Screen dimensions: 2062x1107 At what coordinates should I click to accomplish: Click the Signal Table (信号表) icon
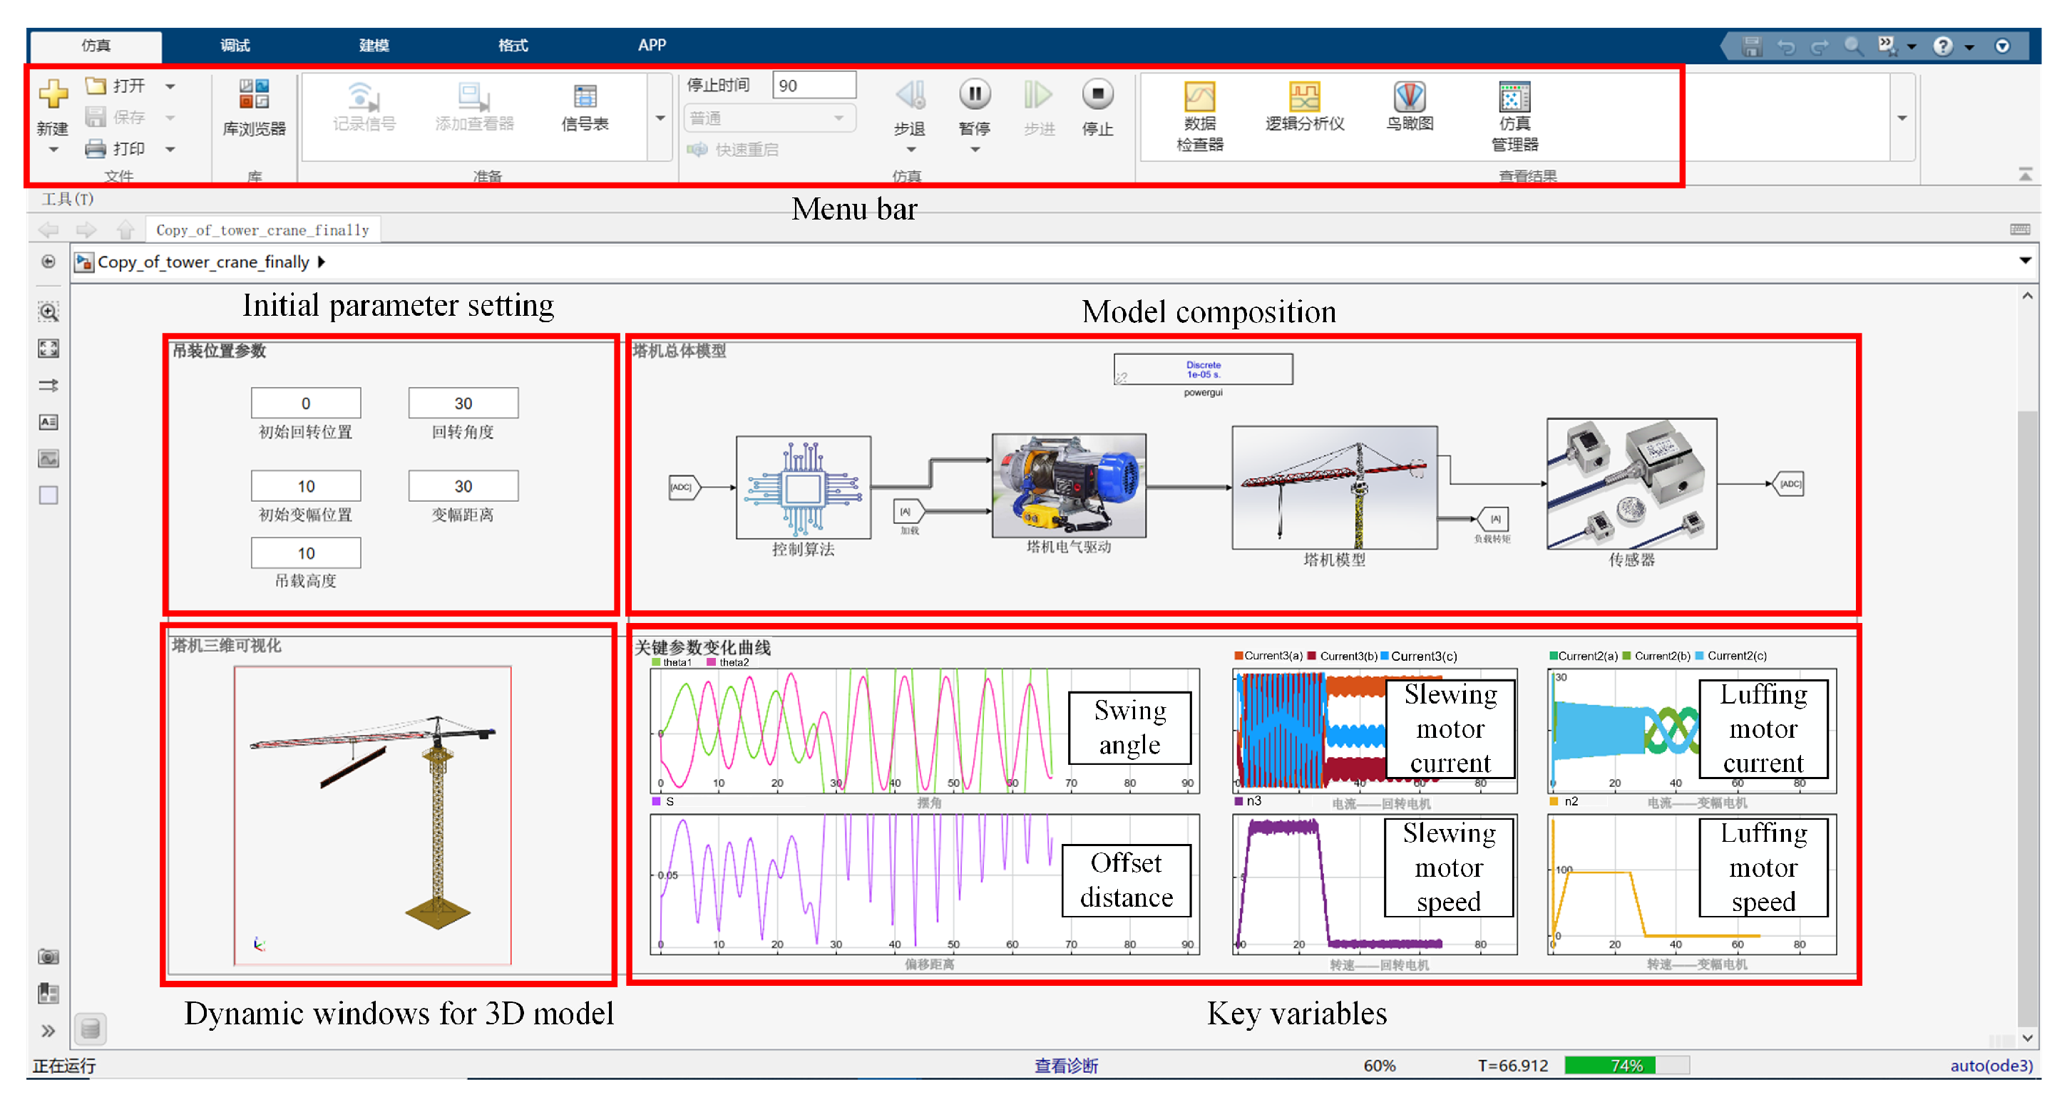(585, 98)
